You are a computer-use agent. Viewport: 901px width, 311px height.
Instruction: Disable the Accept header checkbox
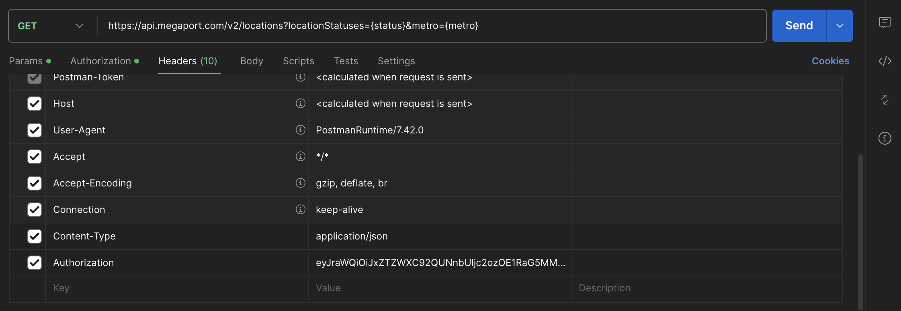[x=35, y=157]
